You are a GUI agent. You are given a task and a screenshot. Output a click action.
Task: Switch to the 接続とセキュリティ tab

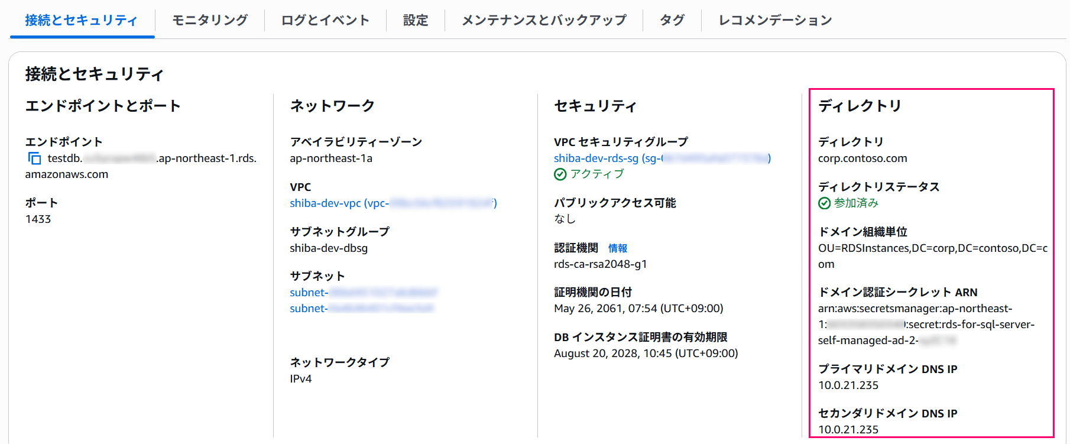tap(82, 20)
